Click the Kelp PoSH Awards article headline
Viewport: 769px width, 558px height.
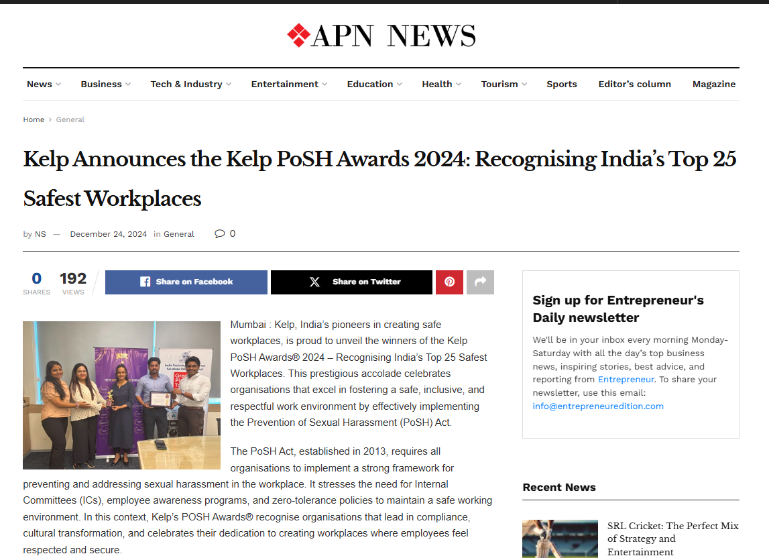pyautogui.click(x=379, y=178)
